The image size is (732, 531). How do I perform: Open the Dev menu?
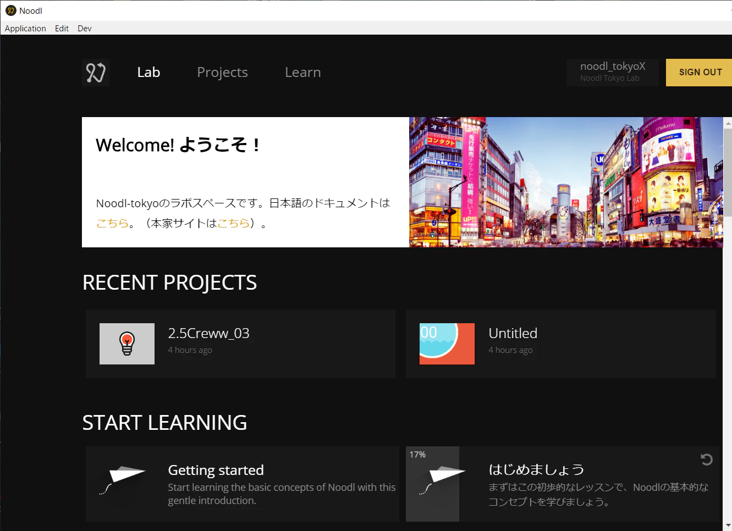pos(85,29)
